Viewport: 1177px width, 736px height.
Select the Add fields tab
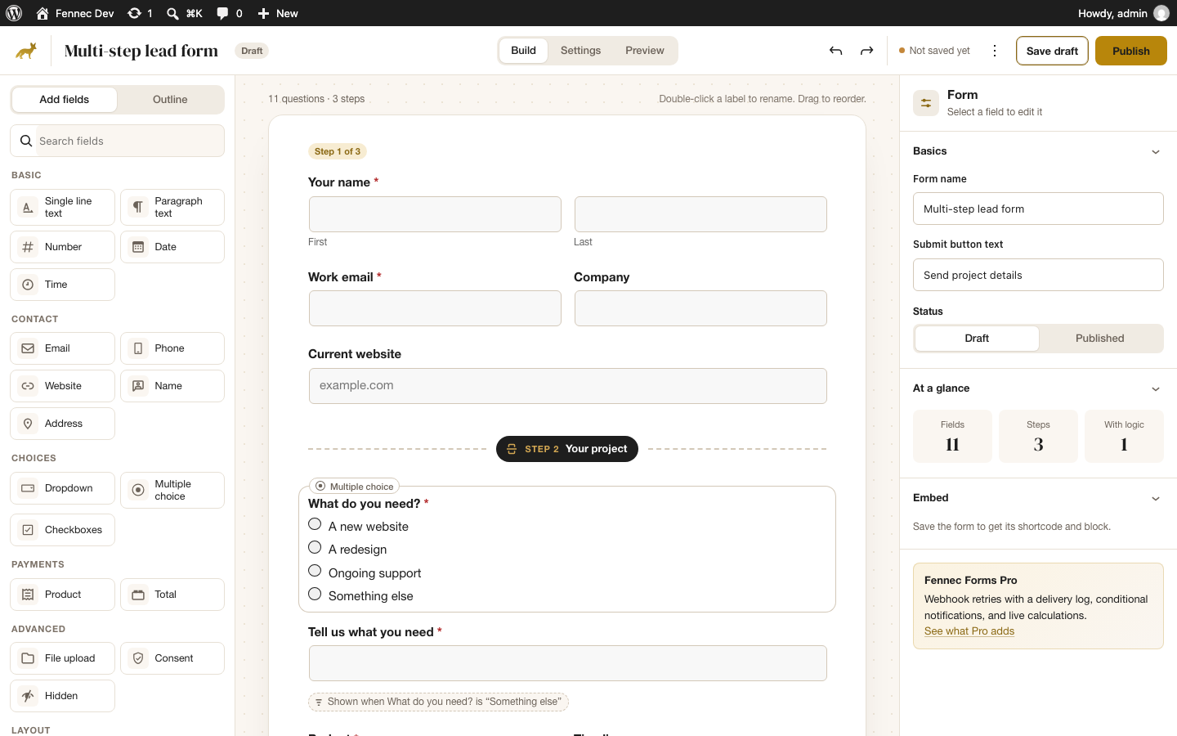click(65, 100)
